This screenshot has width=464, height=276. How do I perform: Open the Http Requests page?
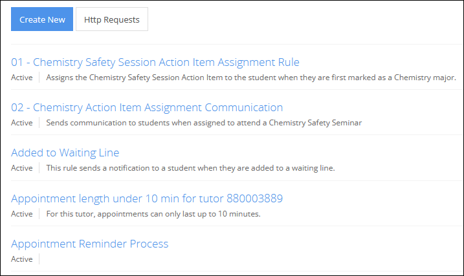click(112, 19)
